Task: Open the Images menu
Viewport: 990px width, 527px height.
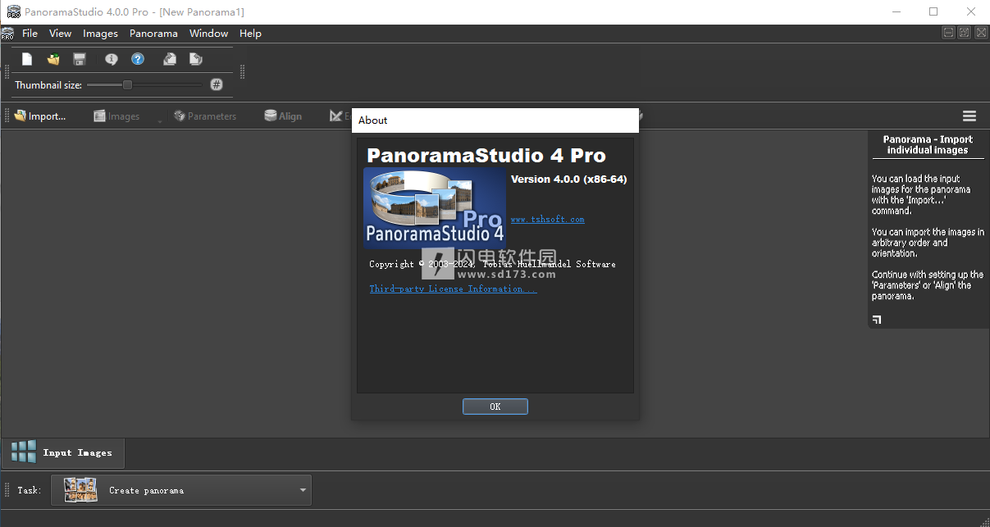Action: point(100,34)
